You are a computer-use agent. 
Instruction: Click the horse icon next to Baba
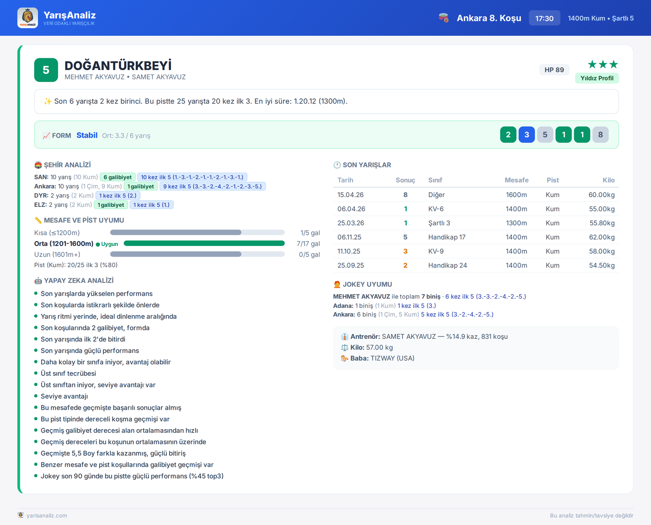click(345, 358)
